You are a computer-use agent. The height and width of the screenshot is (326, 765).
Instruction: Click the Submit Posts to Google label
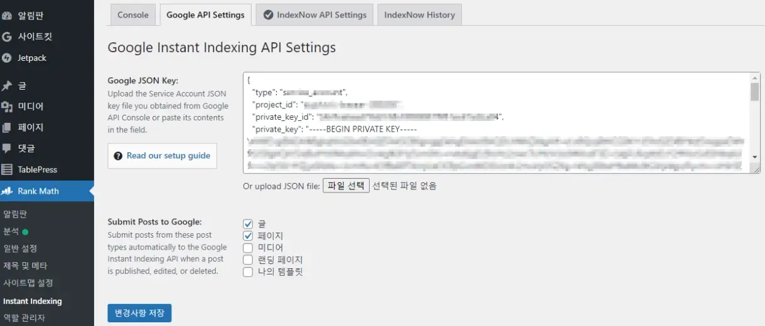154,221
